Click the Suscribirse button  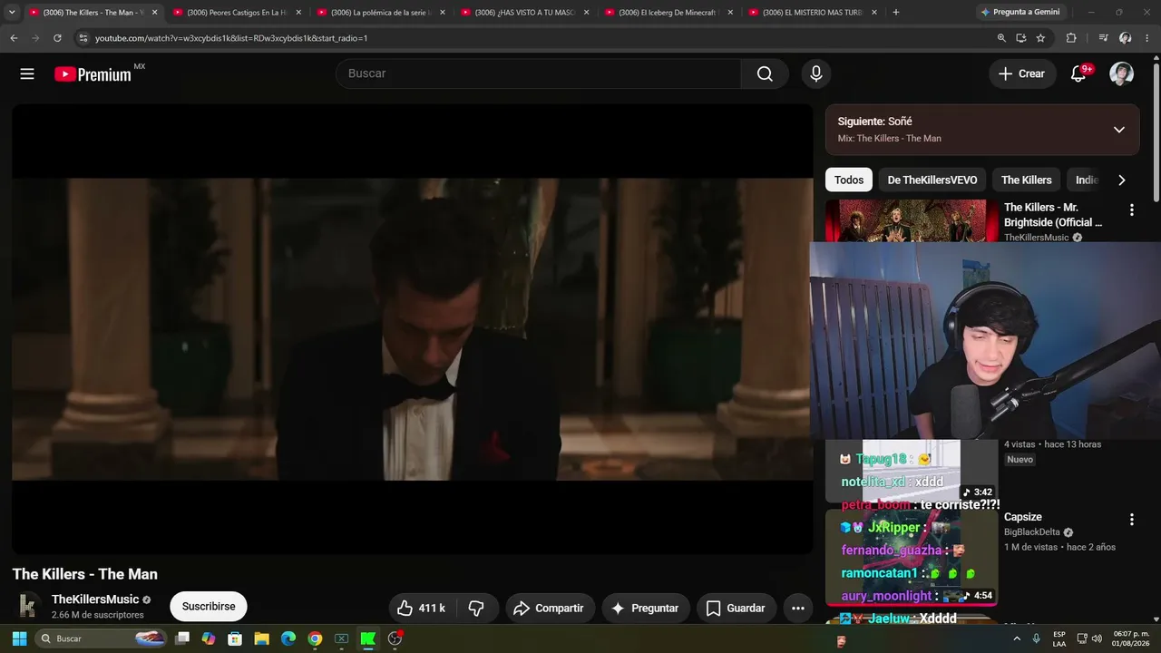click(209, 607)
